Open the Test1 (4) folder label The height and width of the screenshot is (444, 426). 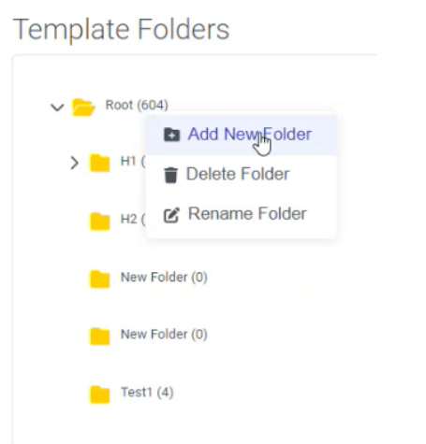(x=147, y=393)
